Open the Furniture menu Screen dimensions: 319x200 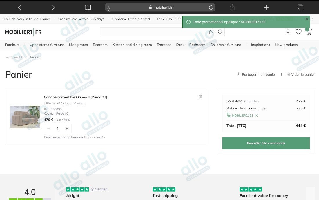click(12, 45)
